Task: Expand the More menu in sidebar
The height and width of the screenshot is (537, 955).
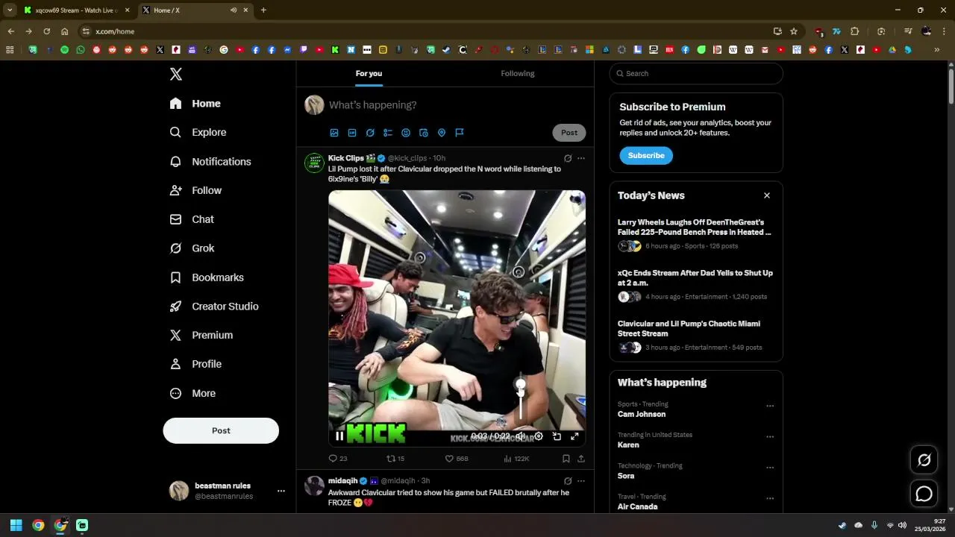Action: 193,393
